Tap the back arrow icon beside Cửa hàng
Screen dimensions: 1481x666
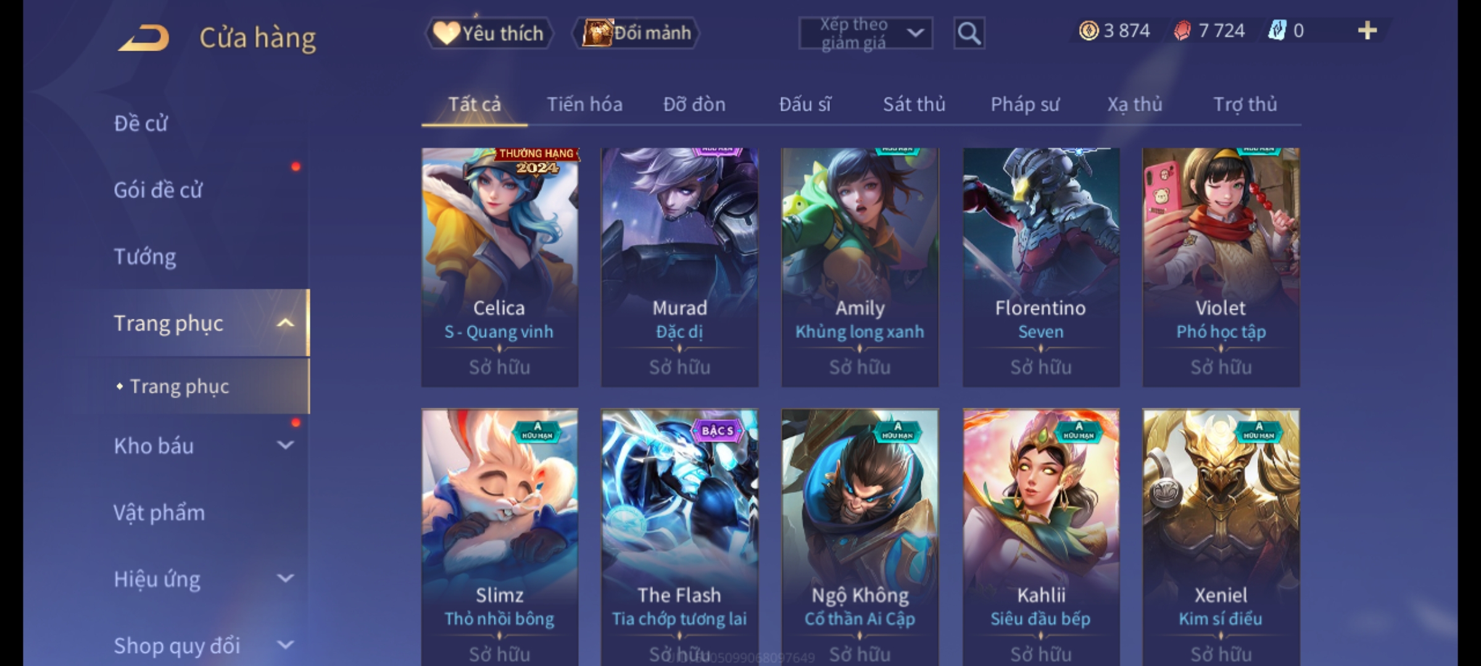pos(144,38)
